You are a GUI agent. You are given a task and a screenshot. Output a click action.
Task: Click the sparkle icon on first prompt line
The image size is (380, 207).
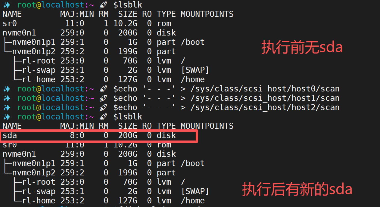tap(7, 5)
